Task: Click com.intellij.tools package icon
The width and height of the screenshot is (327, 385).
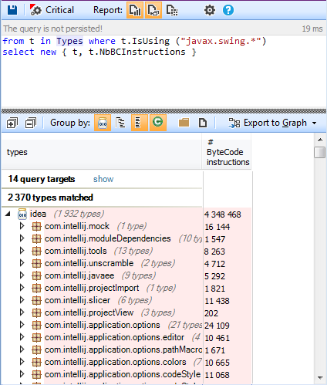Action: click(36, 251)
